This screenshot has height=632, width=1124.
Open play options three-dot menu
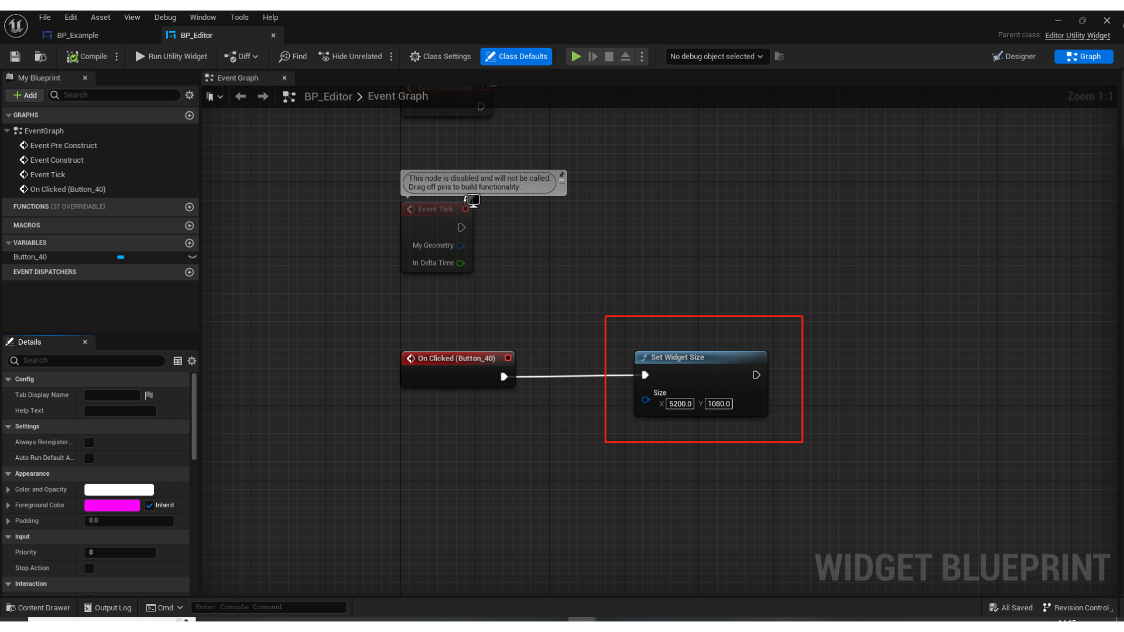click(x=642, y=56)
